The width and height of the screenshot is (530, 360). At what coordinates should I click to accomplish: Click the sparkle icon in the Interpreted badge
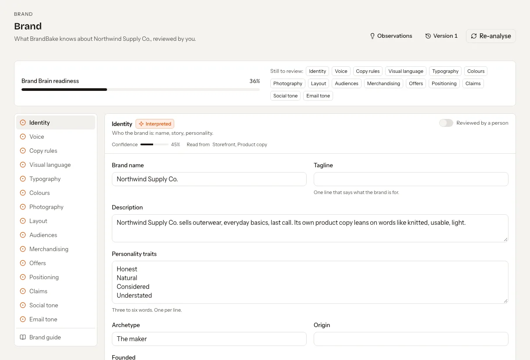coord(141,124)
